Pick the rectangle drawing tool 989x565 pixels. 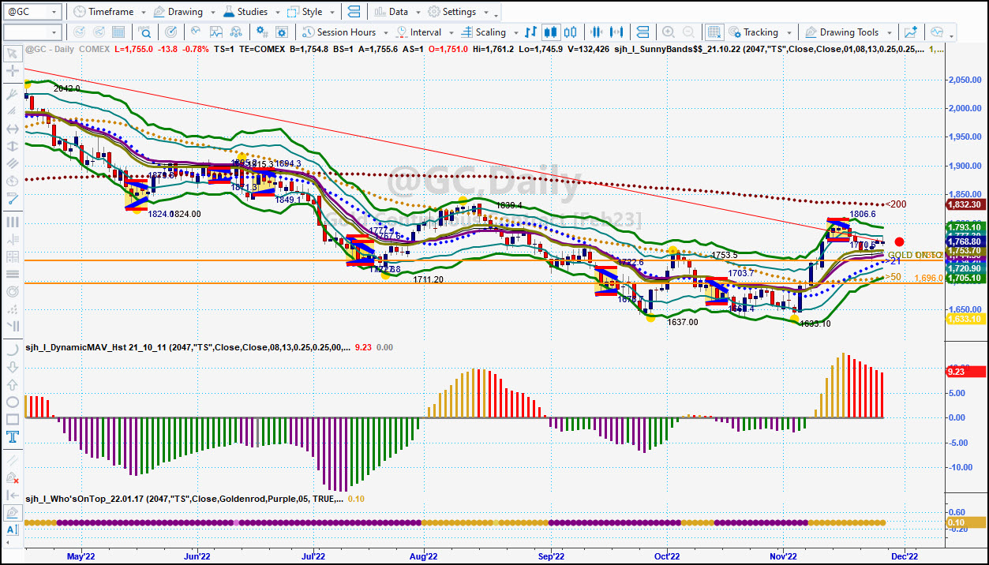12,419
